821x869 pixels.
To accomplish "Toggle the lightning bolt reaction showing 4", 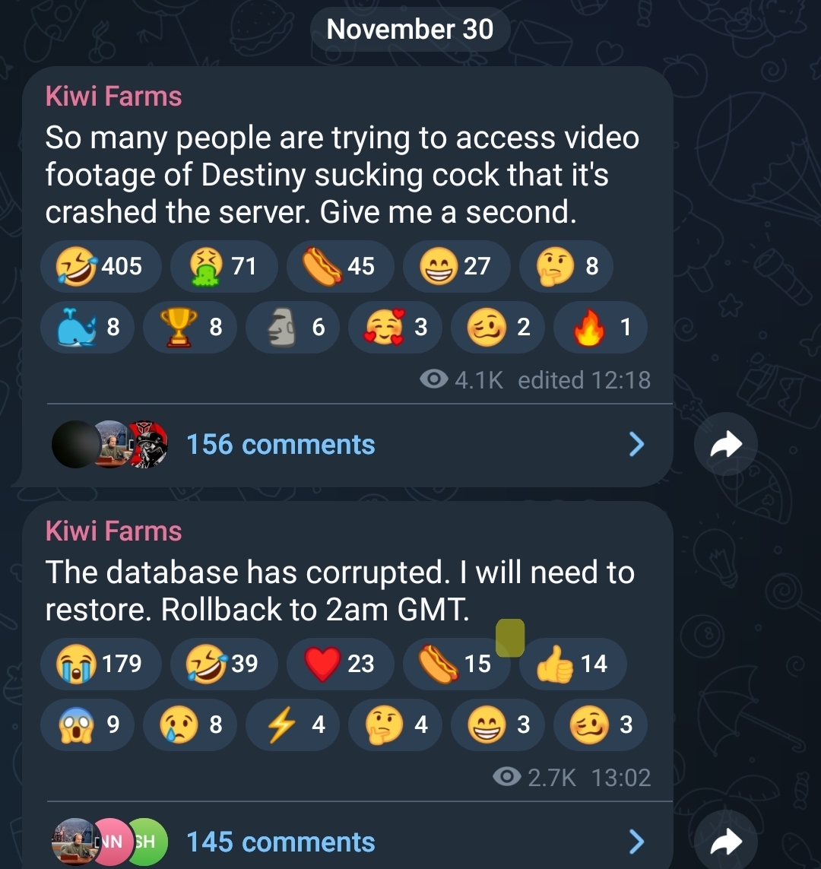I will point(293,725).
